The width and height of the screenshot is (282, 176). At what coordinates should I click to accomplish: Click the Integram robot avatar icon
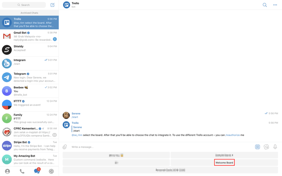[7, 63]
